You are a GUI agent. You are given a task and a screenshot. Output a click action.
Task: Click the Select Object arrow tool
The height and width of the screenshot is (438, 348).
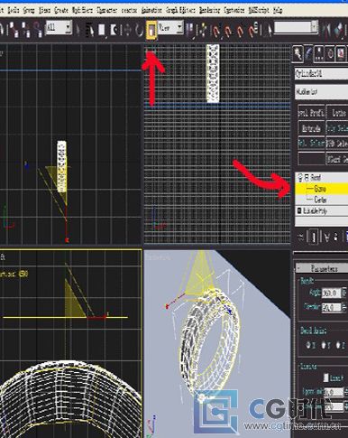coord(78,30)
